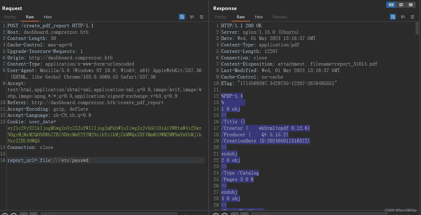Click the Cookie: user_data= header

click(x=32, y=122)
